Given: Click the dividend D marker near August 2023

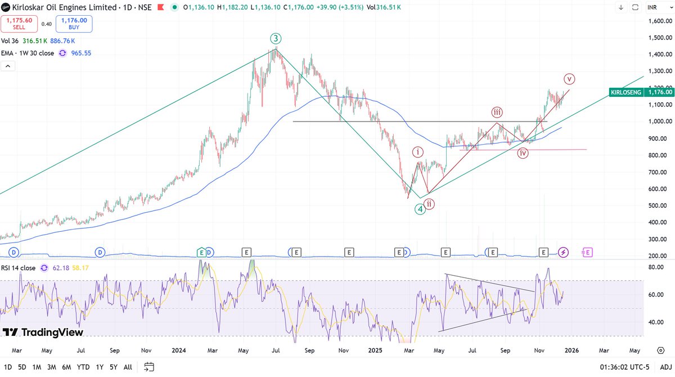Looking at the screenshot, I should point(100,252).
